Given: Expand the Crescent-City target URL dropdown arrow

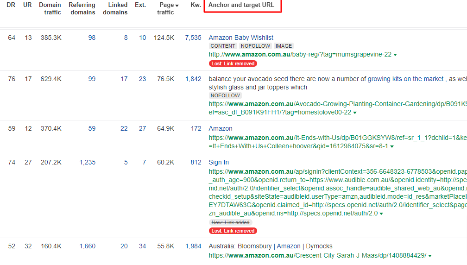Looking at the screenshot, I should pyautogui.click(x=430, y=256).
